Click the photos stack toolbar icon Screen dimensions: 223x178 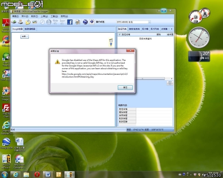(x=35, y=22)
